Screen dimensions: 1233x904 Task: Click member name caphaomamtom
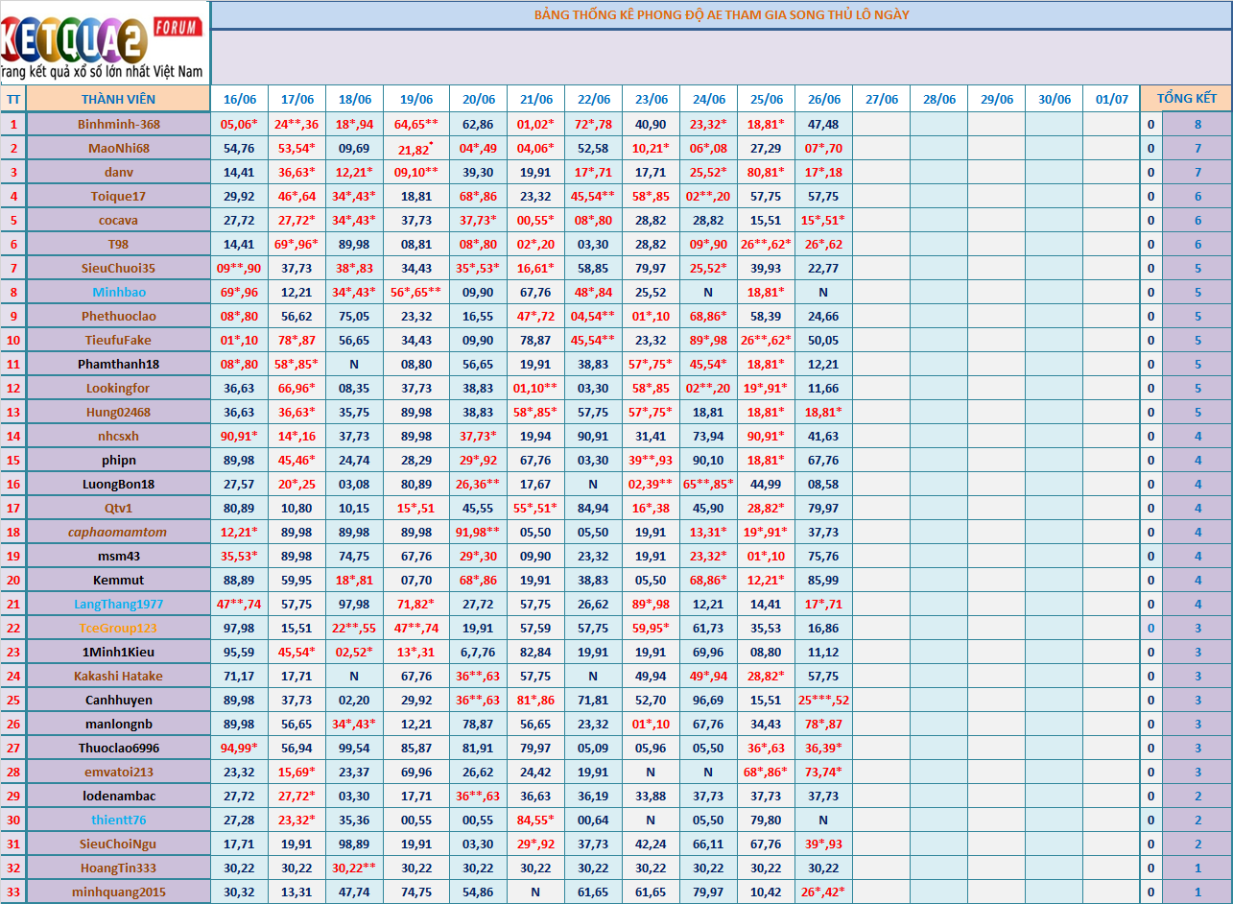(118, 532)
